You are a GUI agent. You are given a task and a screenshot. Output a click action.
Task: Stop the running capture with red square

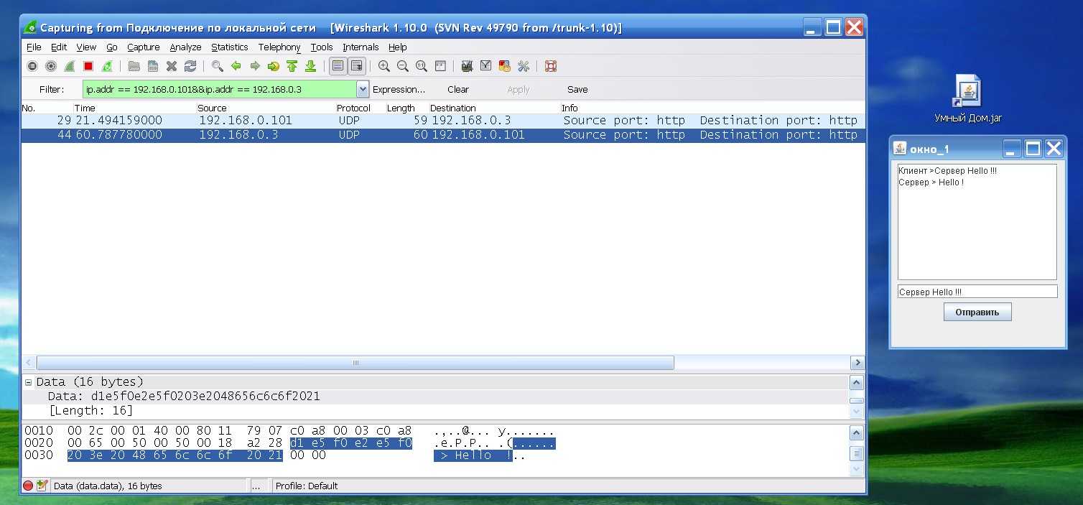pyautogui.click(x=88, y=66)
